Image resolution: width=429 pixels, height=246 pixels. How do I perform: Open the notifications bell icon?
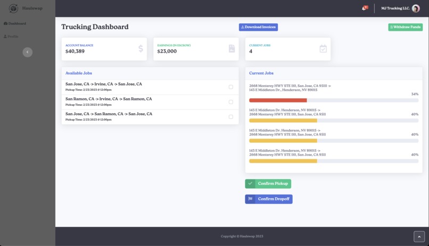pyautogui.click(x=365, y=8)
